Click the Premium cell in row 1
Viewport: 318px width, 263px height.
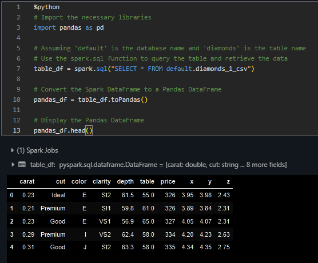pyautogui.click(x=53, y=208)
